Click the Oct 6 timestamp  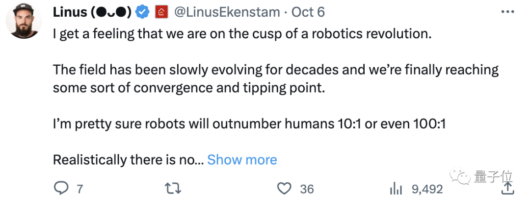[x=308, y=12]
